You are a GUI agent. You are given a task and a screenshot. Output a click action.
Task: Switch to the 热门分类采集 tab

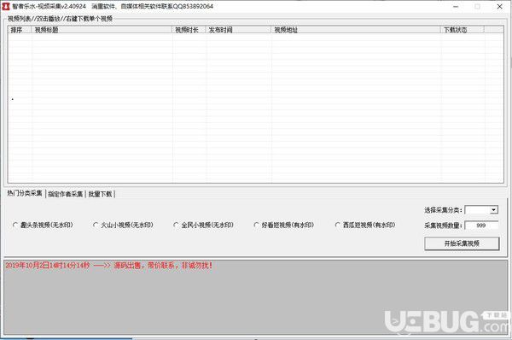(x=25, y=194)
